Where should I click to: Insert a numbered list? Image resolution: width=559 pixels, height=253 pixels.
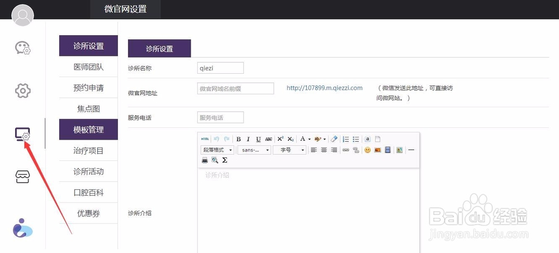pos(346,139)
